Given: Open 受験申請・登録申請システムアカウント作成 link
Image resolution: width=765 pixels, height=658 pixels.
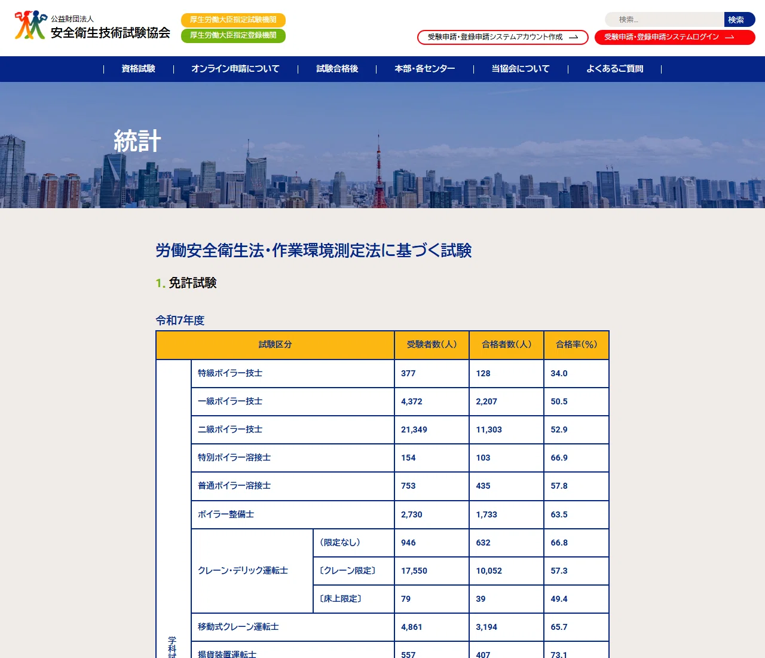Looking at the screenshot, I should click(x=503, y=37).
